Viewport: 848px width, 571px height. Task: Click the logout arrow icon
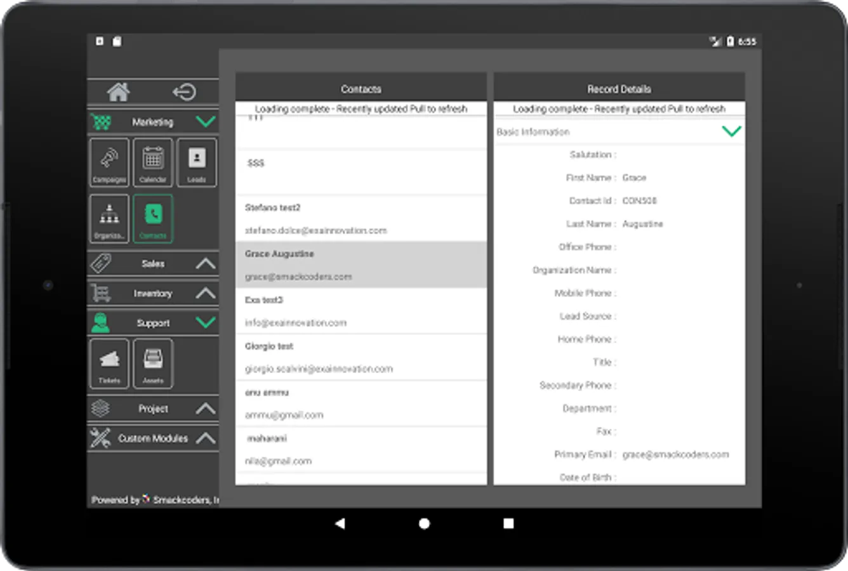184,92
